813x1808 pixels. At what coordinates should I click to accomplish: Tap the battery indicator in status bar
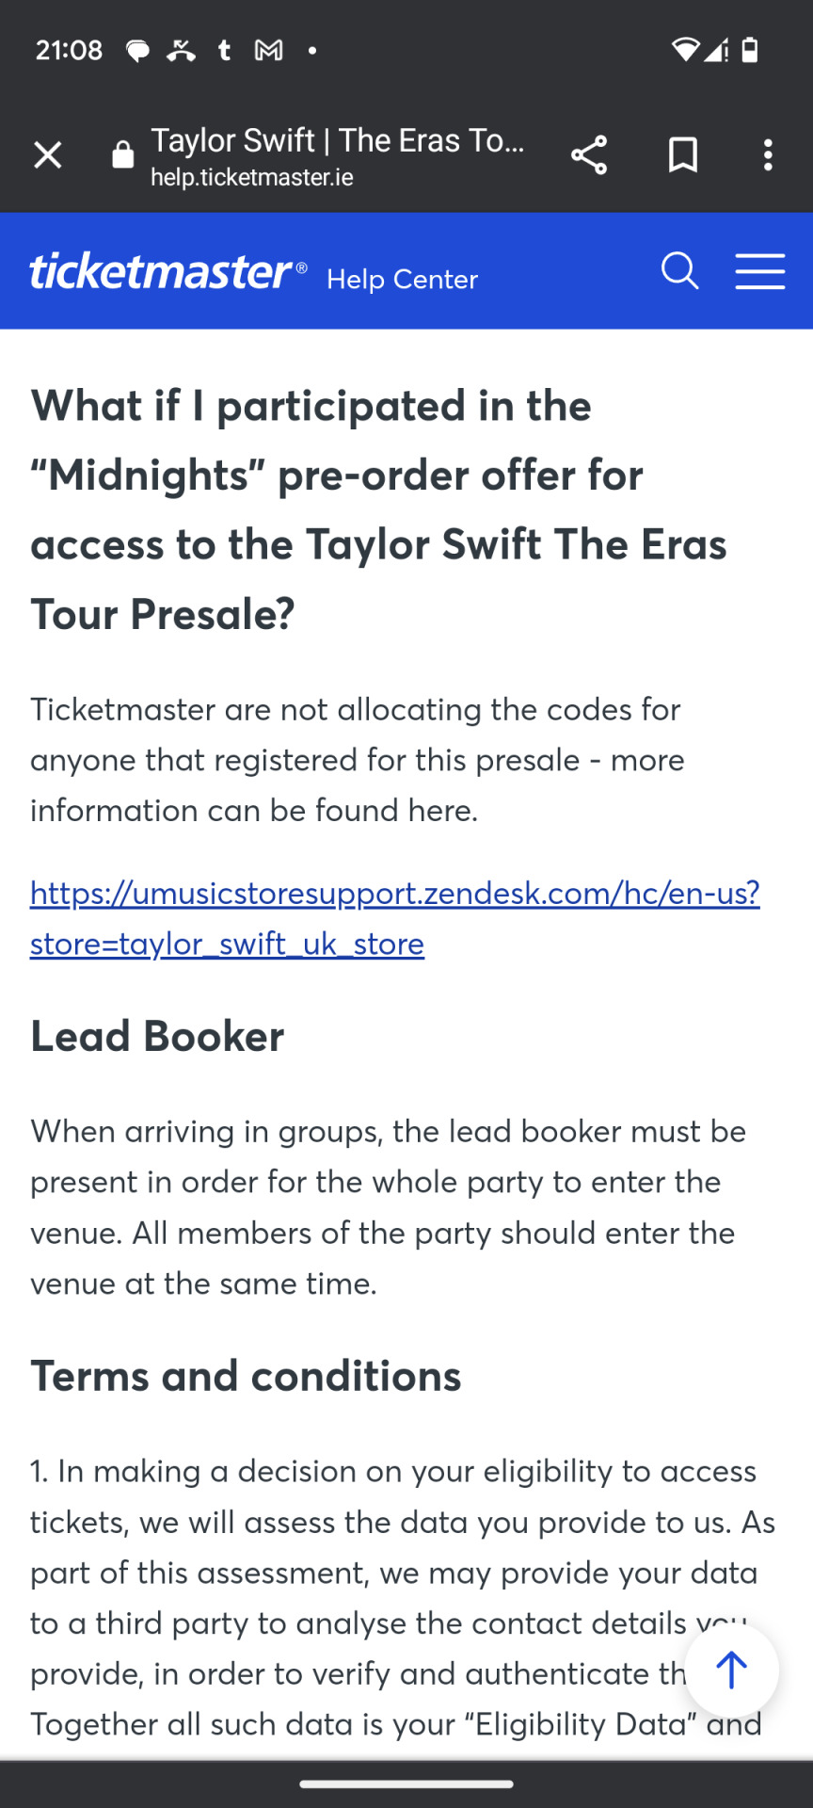point(750,50)
